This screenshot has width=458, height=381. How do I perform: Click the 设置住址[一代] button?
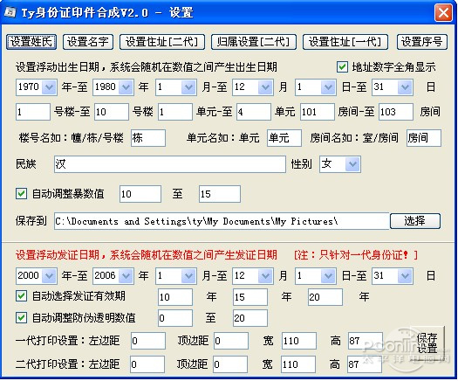[345, 42]
